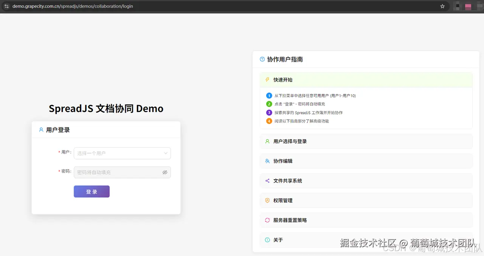Click the info icon beside 关于
484x256 pixels.
click(268, 240)
